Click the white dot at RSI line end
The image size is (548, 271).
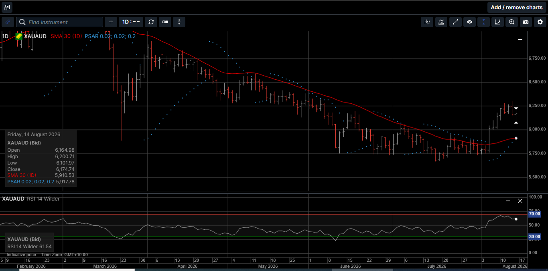point(516,219)
